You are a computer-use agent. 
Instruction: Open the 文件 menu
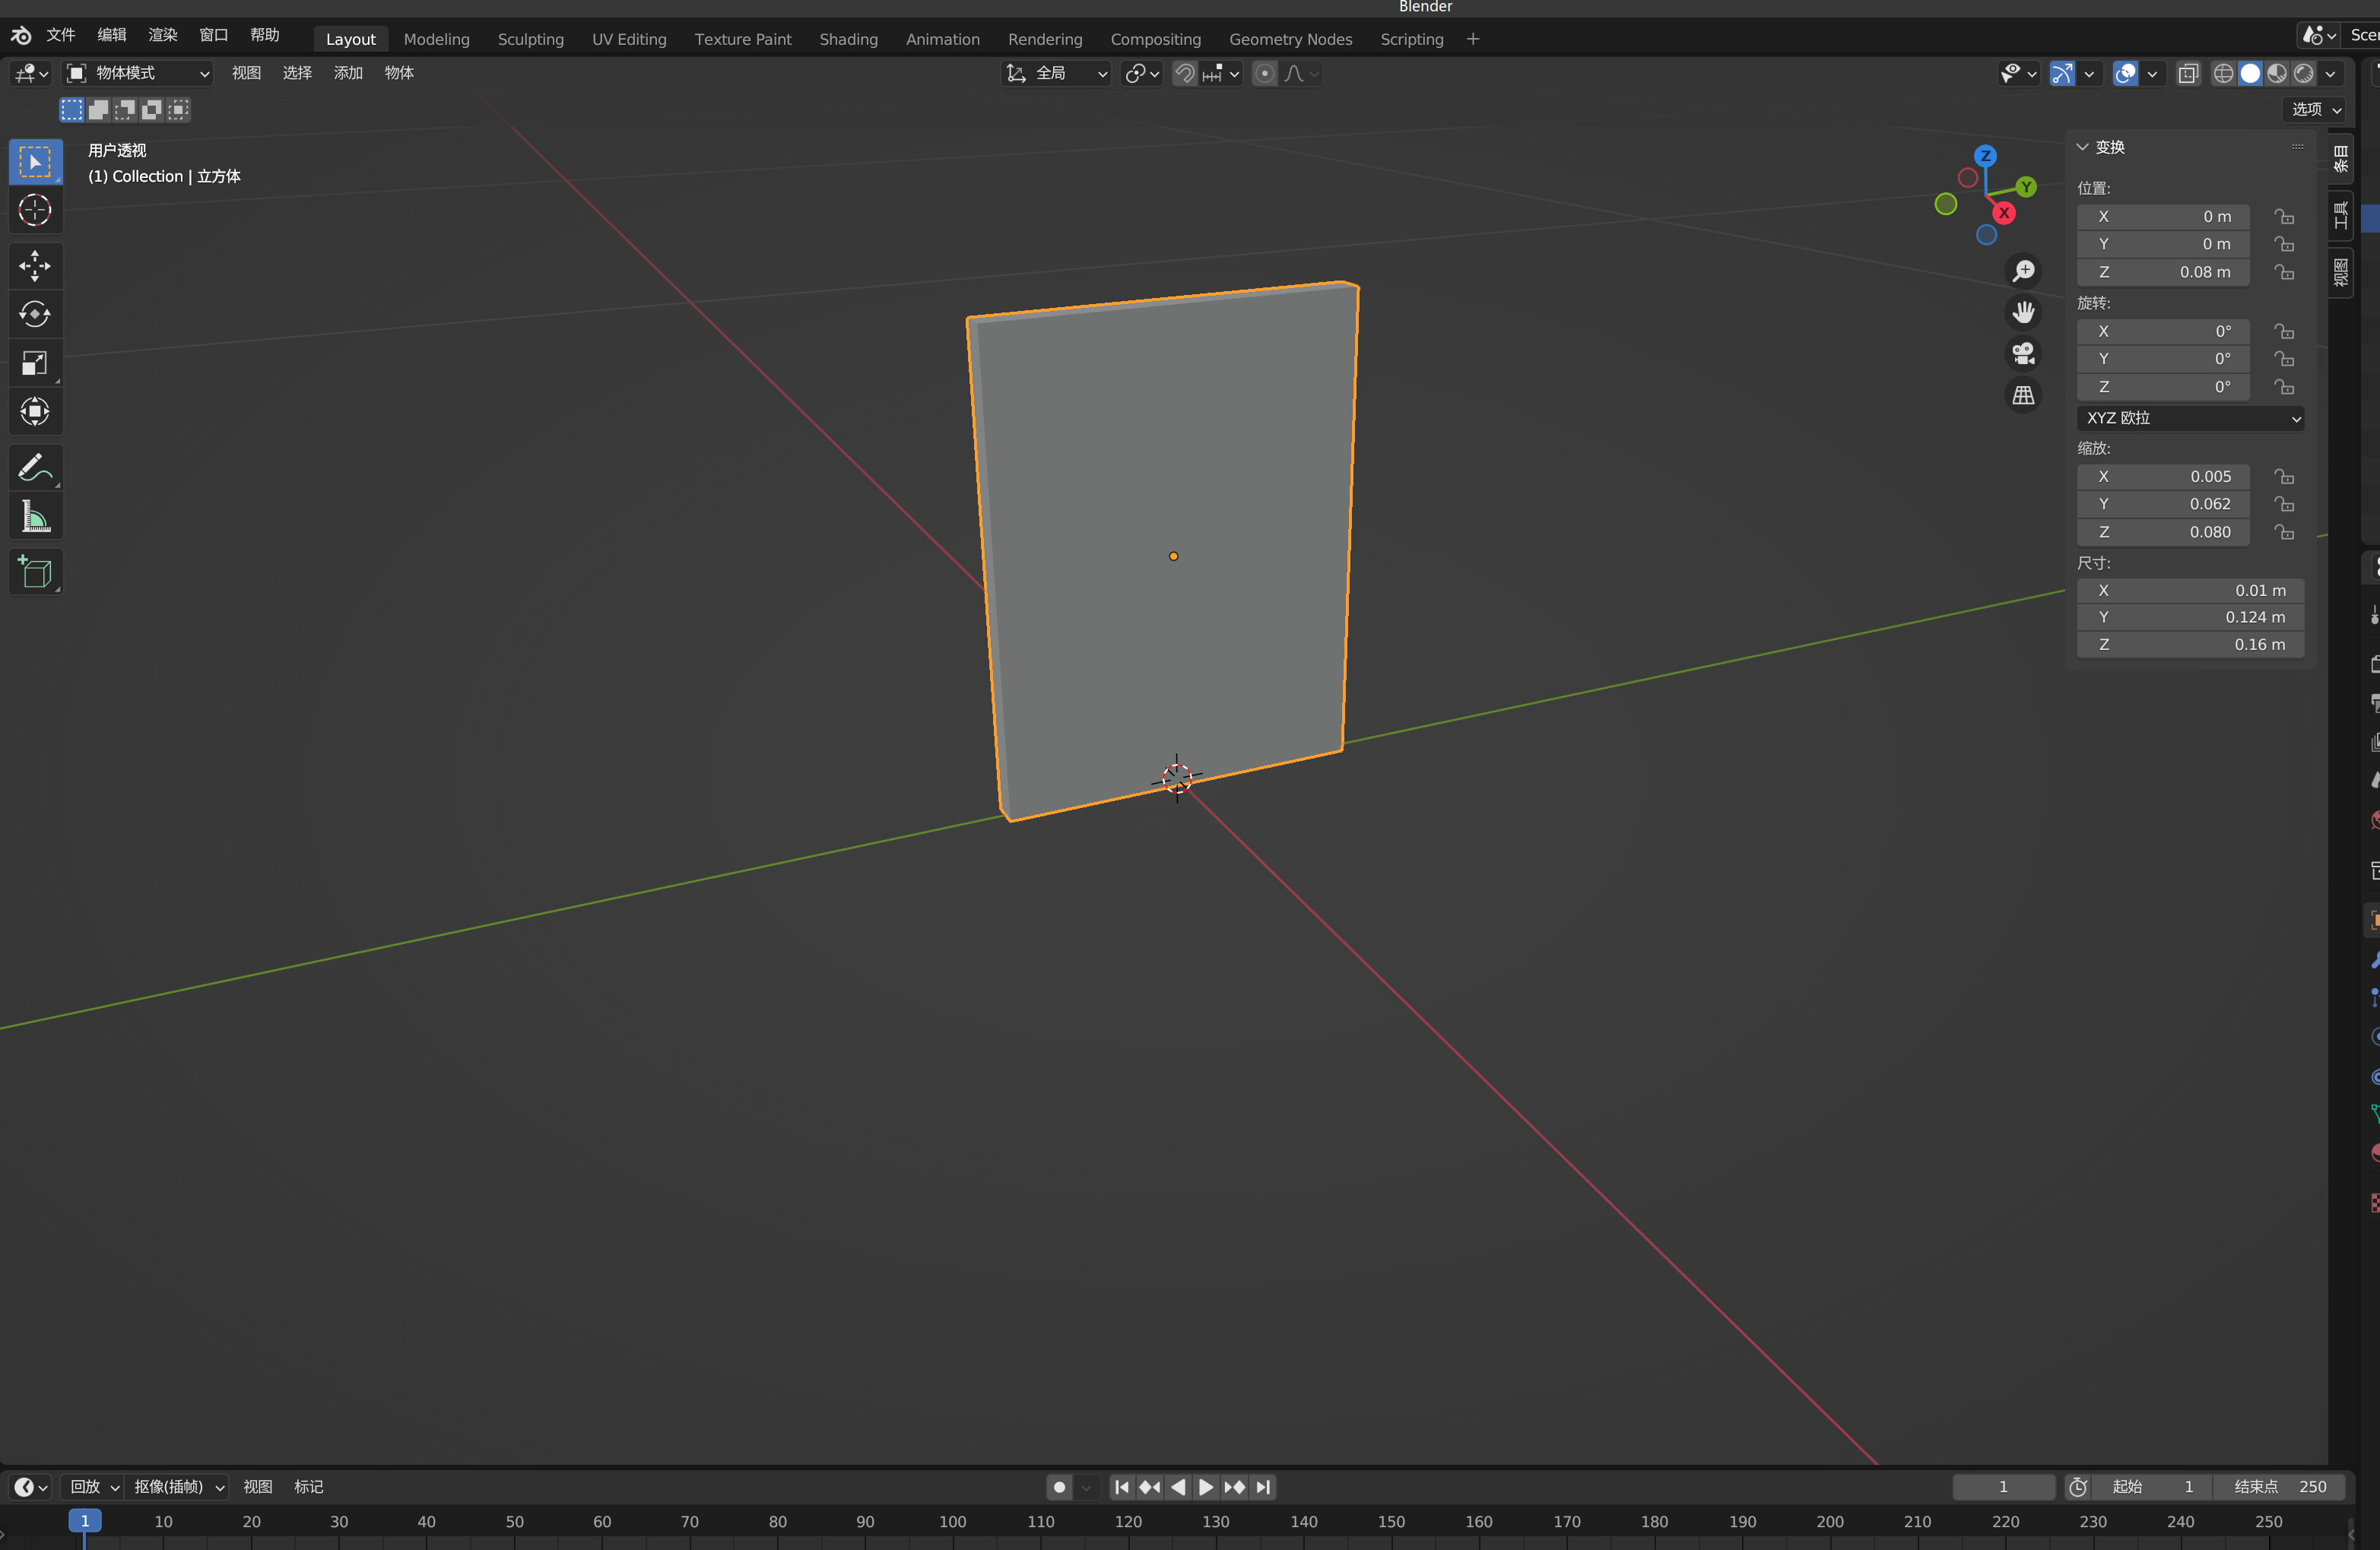click(x=61, y=35)
